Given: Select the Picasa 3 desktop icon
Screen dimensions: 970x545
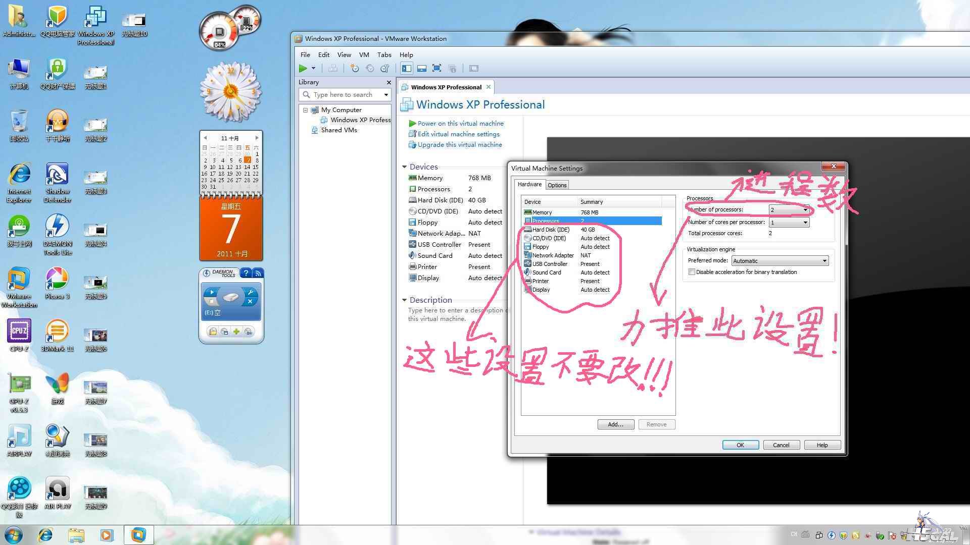Looking at the screenshot, I should coord(57,283).
